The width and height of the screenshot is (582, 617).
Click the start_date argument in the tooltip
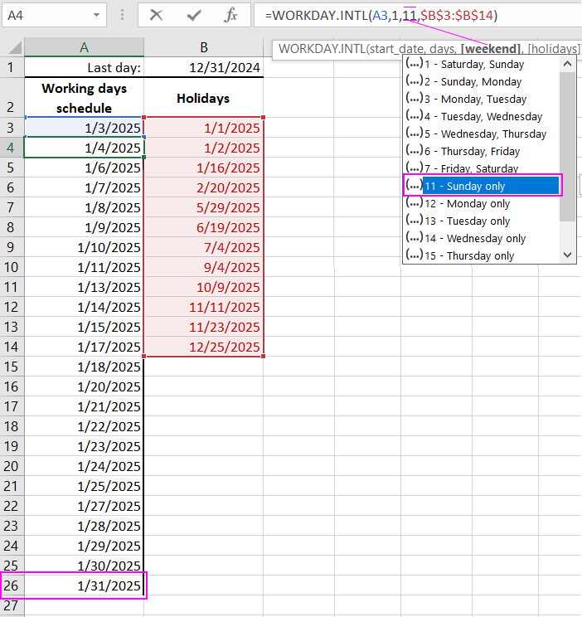pos(396,49)
